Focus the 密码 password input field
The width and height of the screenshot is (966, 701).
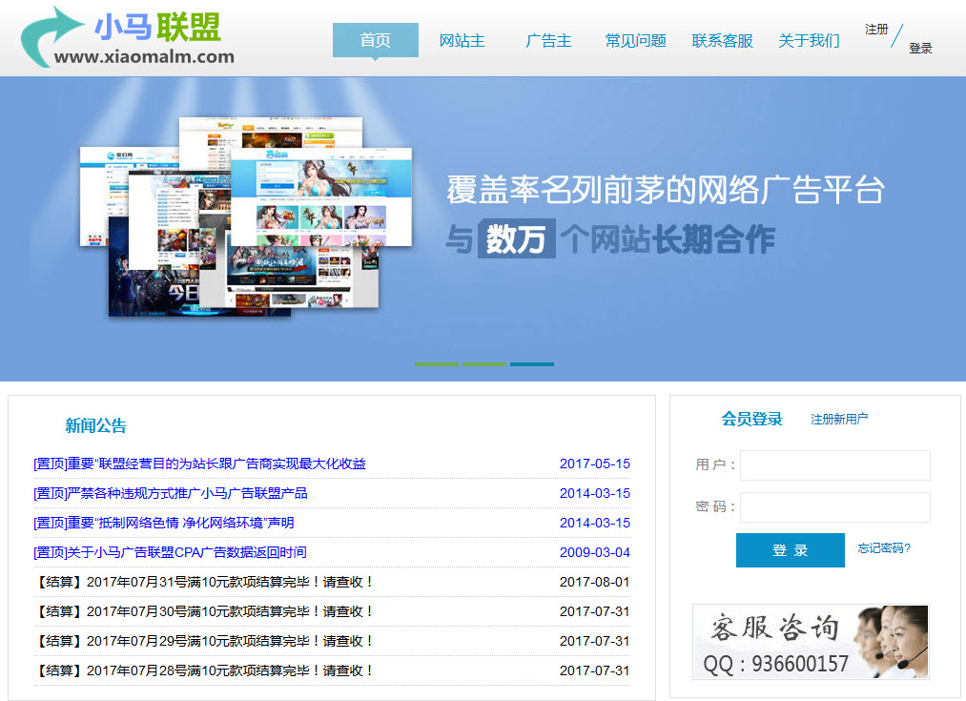[834, 507]
